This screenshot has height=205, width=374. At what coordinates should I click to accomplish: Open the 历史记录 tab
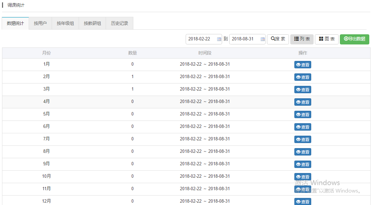[x=119, y=24]
